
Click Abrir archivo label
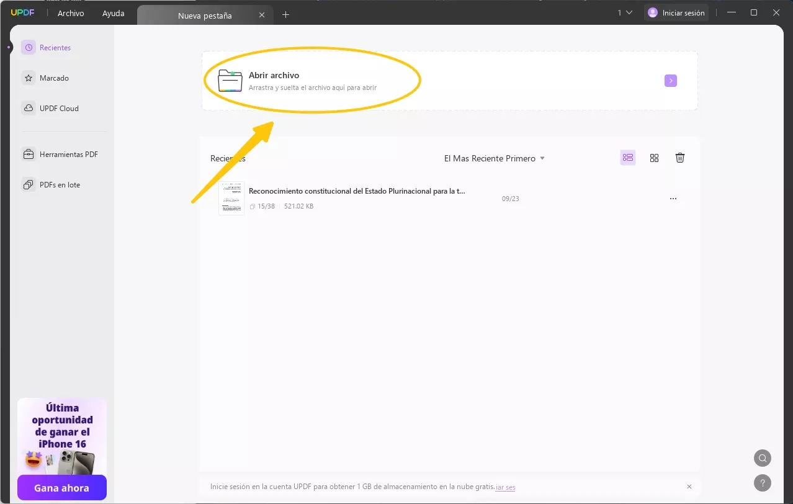[x=274, y=75]
